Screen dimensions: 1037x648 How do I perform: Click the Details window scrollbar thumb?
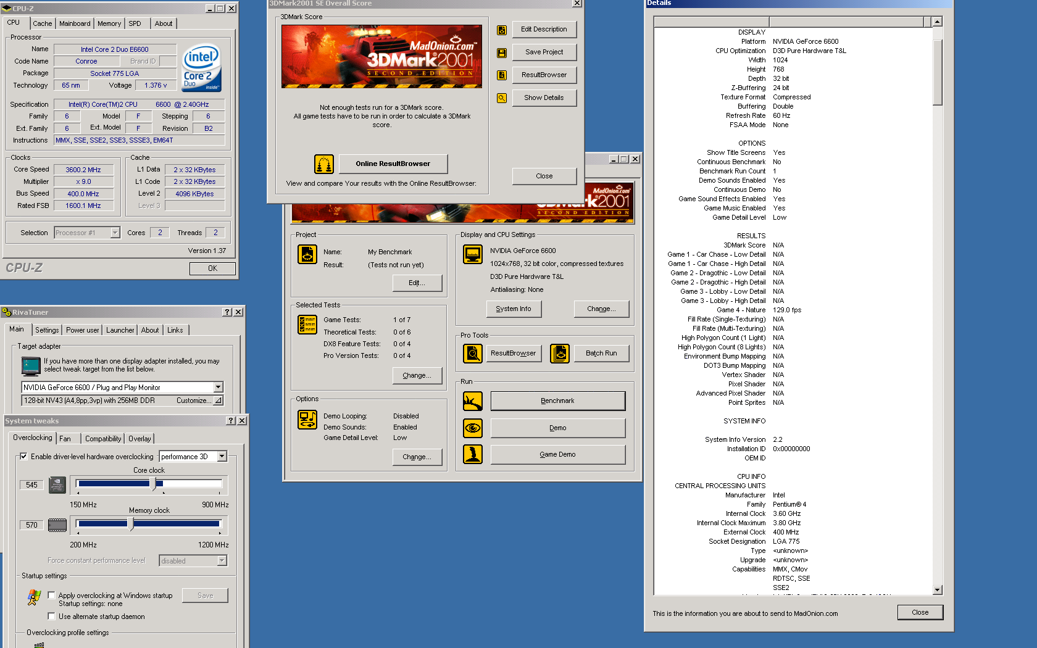click(938, 73)
